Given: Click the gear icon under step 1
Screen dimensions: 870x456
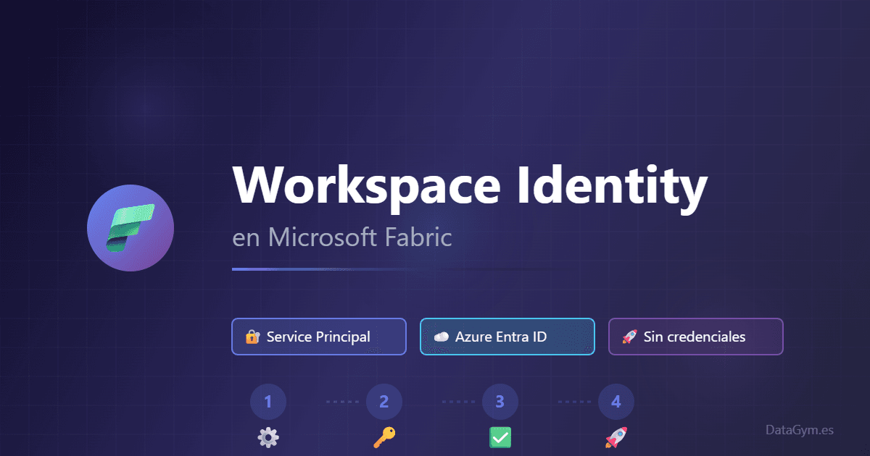Looking at the screenshot, I should [x=268, y=437].
